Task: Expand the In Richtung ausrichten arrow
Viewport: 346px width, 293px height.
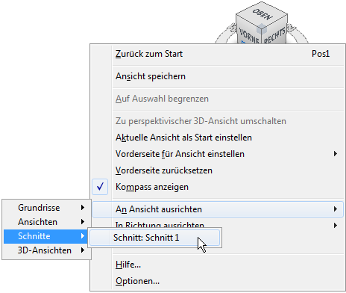Action: (x=336, y=226)
